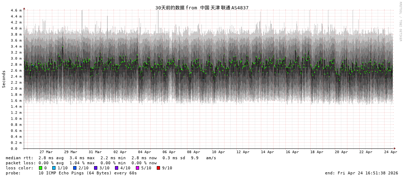The height and width of the screenshot is (178, 404).
Task: Click the green 0 loss color swatch
Action: click(x=41, y=168)
